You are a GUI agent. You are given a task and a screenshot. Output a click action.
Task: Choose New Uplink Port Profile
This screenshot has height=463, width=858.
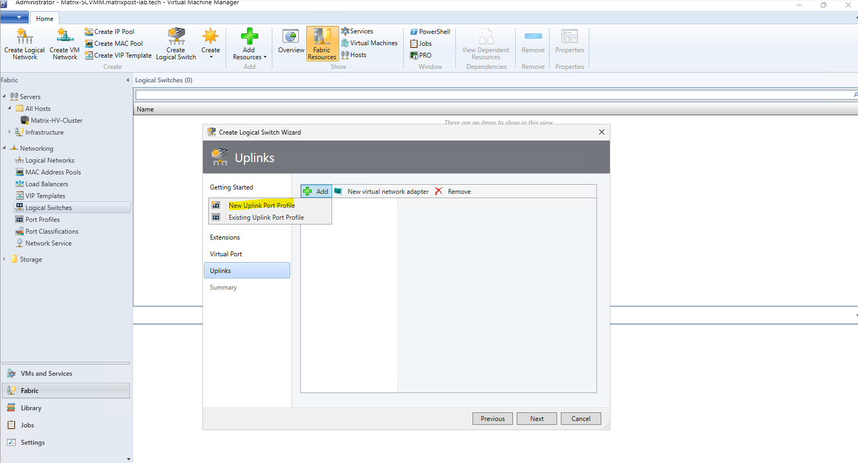[x=270, y=205]
